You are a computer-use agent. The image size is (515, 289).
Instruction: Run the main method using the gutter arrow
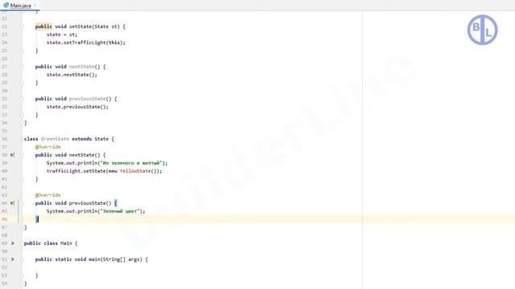[x=13, y=259]
